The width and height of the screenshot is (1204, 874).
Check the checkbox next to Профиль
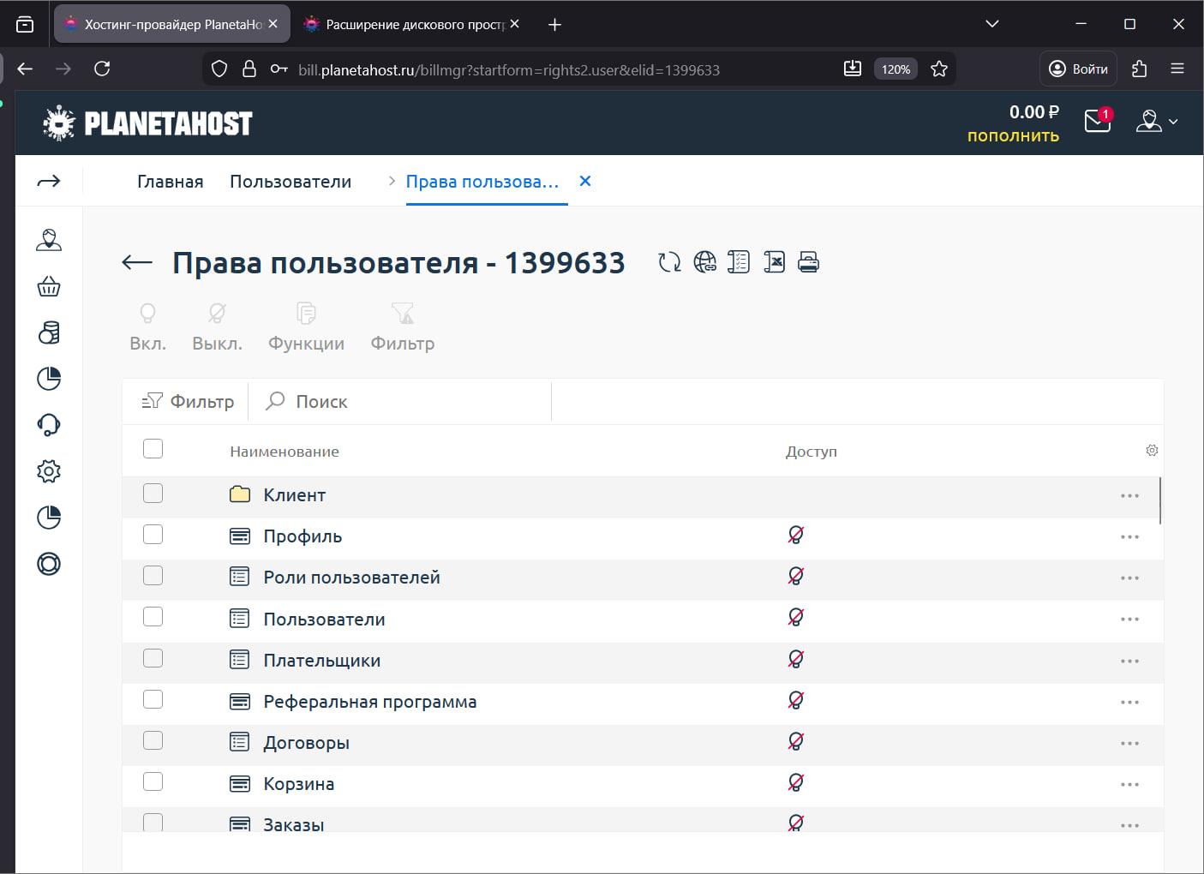[153, 534]
